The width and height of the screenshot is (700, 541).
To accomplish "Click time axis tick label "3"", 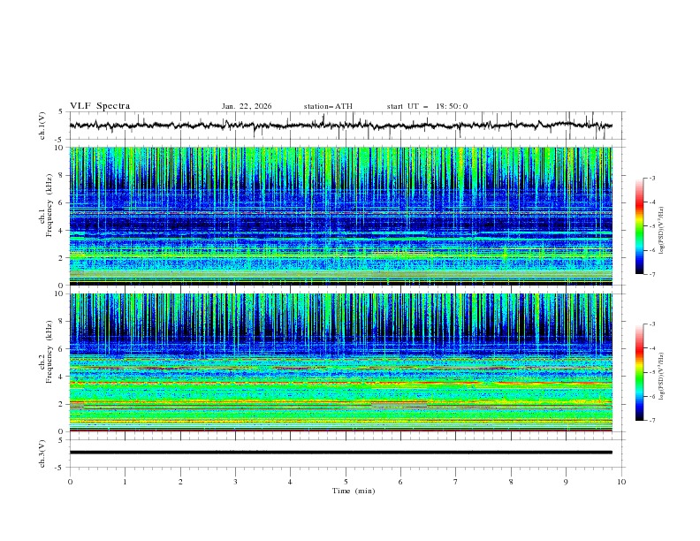I will 235,482.
